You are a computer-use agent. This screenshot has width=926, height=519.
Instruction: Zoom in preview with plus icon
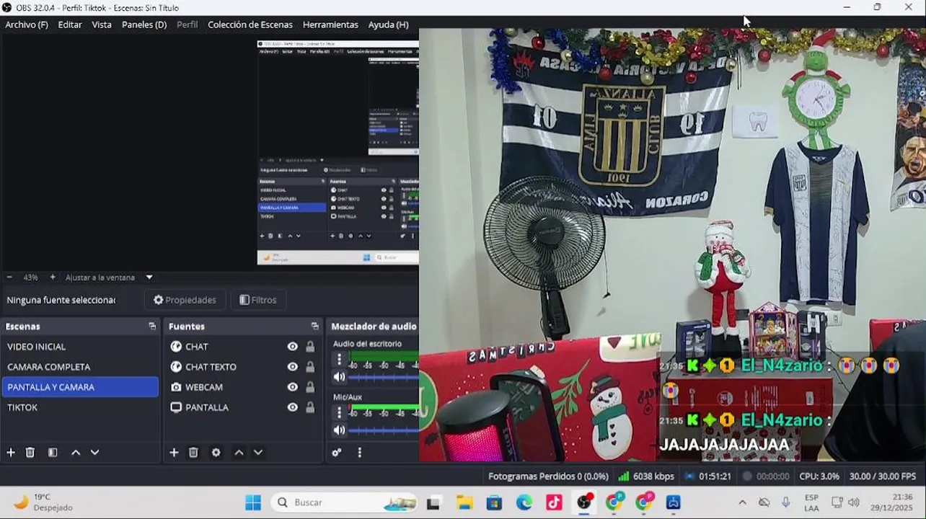coord(53,278)
